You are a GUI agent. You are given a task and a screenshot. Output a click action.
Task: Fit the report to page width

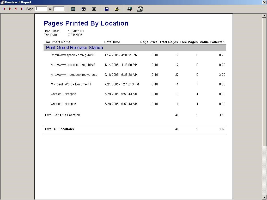tap(83, 9)
